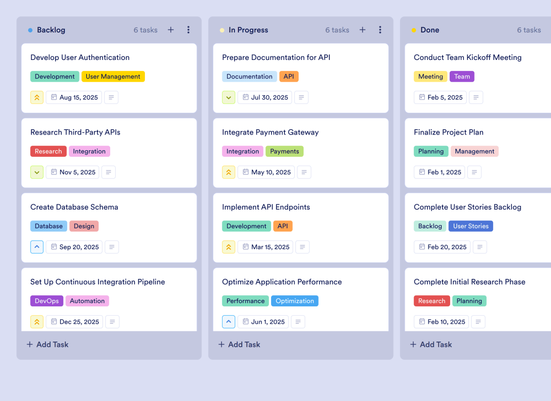Click the plus icon in the In Progress header
Image resolution: width=551 pixels, height=401 pixels.
pyautogui.click(x=362, y=30)
